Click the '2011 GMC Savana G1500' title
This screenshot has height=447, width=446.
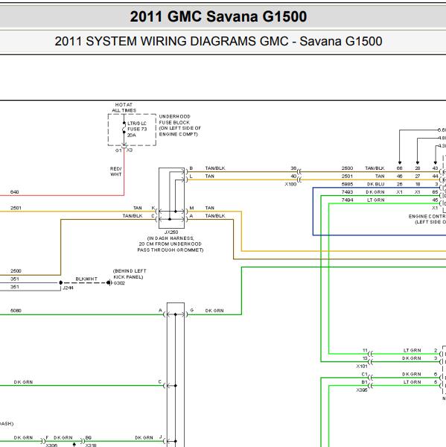tap(218, 16)
